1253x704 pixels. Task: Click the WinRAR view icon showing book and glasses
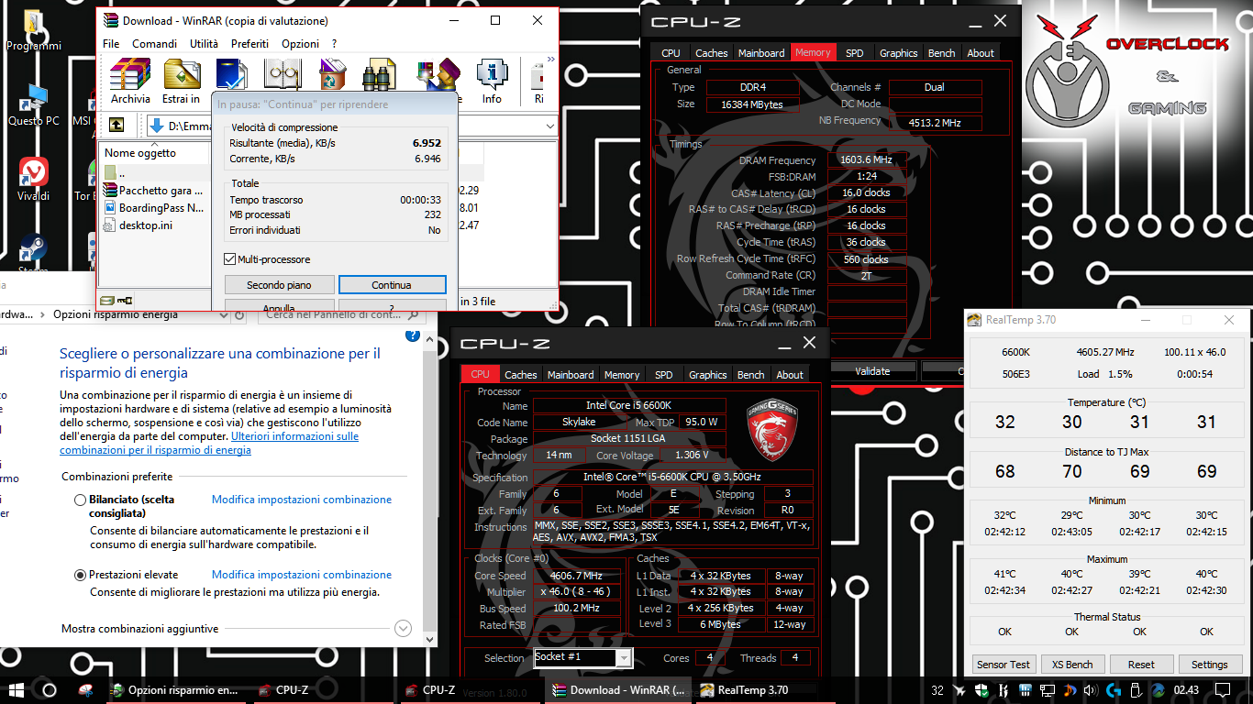[x=283, y=74]
